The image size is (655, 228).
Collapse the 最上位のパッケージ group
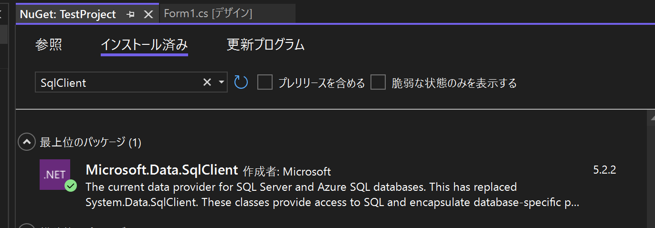27,142
